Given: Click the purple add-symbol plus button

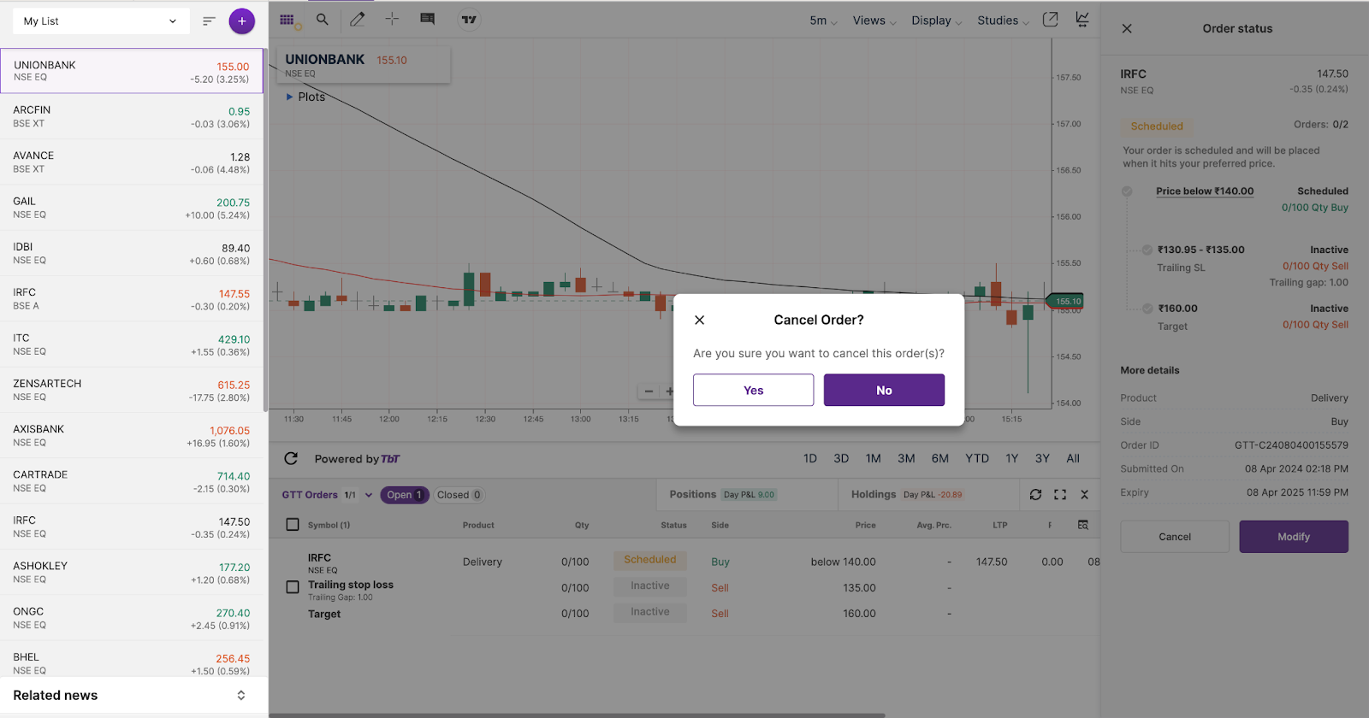Looking at the screenshot, I should click(x=242, y=21).
